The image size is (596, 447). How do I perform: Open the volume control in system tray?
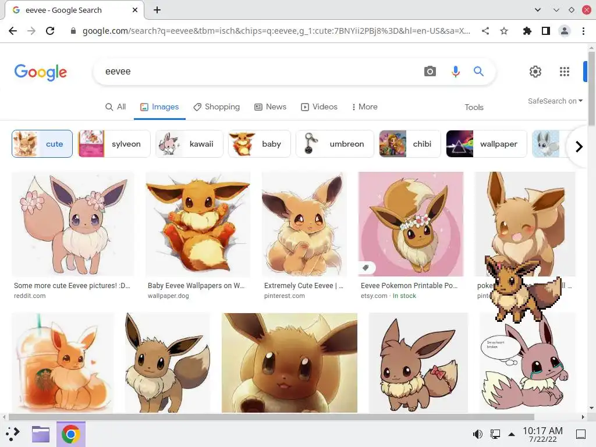(478, 434)
